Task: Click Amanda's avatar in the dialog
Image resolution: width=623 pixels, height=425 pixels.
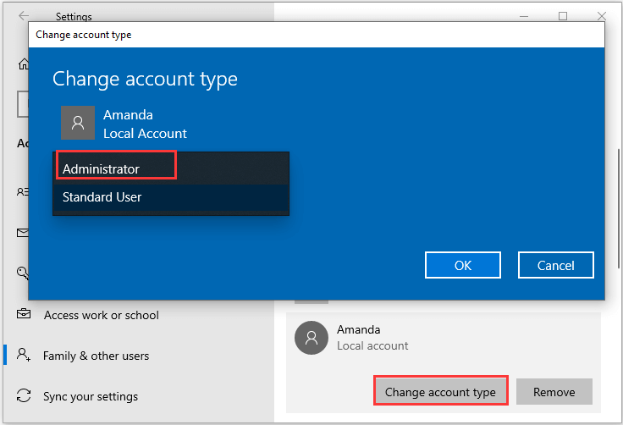Action: (78, 123)
